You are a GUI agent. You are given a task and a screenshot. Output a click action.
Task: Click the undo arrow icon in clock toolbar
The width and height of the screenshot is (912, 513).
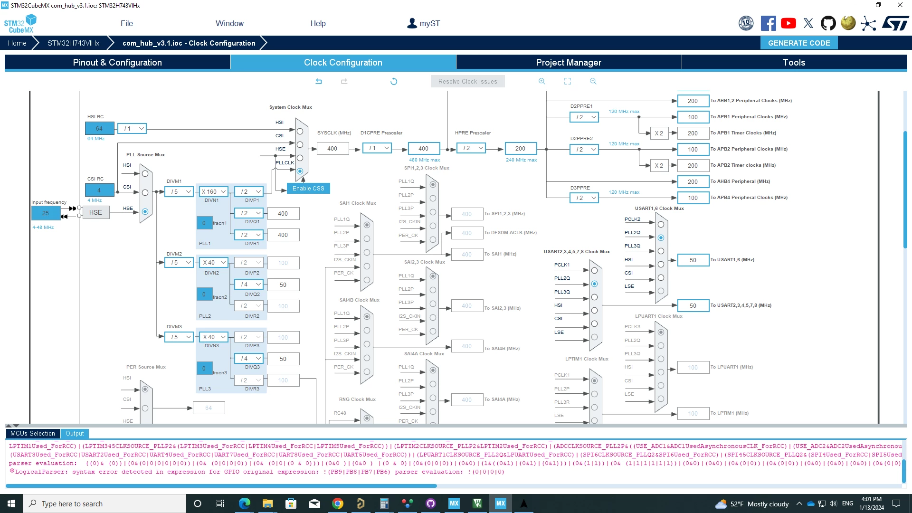click(319, 81)
